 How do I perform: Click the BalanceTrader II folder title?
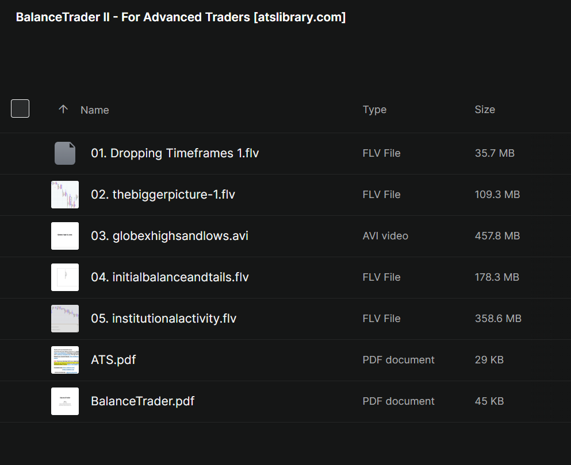click(x=181, y=17)
